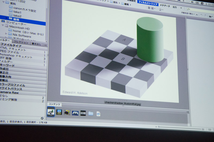Screen dimensions: 214x142
Task: Open the 書き出し panel tab
Action: tap(36, 44)
